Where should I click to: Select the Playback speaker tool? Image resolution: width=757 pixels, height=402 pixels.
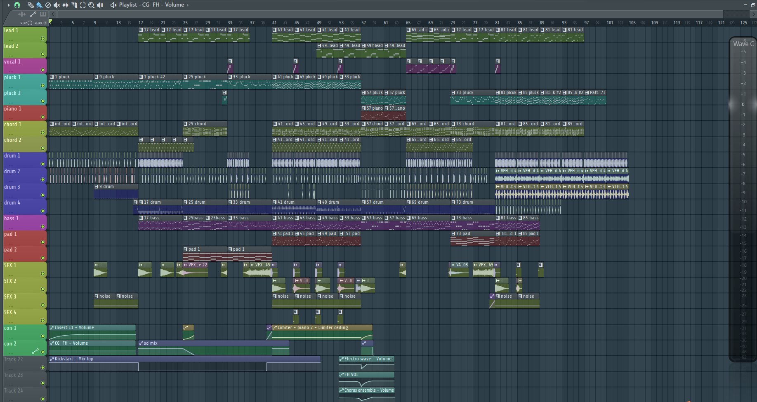click(100, 5)
